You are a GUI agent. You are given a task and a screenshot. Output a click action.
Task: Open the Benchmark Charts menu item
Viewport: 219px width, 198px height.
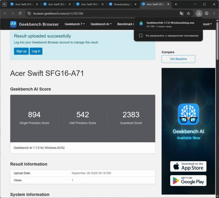pos(126,24)
